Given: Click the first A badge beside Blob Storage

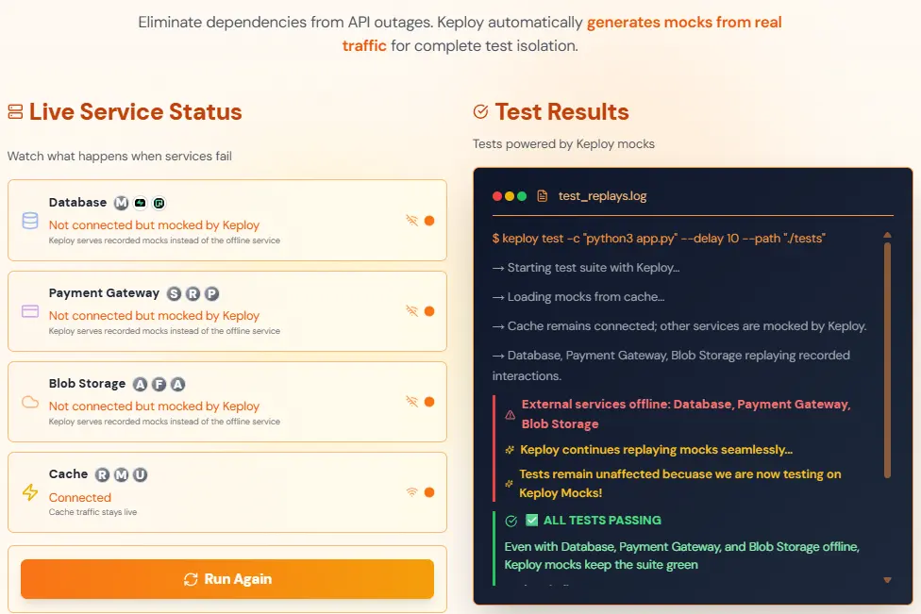Looking at the screenshot, I should click(x=140, y=384).
